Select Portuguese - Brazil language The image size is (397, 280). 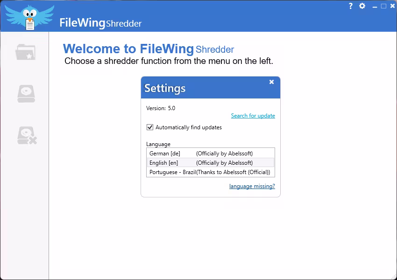tap(210, 172)
